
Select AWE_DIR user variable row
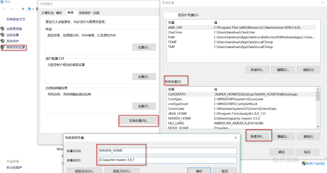[x=242, y=28]
